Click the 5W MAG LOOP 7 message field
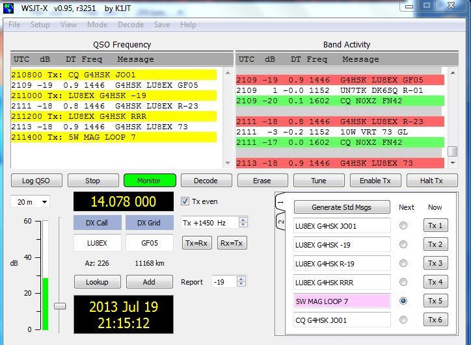The width and height of the screenshot is (471, 345). 342,301
